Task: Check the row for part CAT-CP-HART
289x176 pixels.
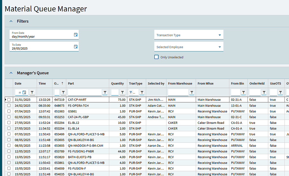Action: (x=9, y=100)
